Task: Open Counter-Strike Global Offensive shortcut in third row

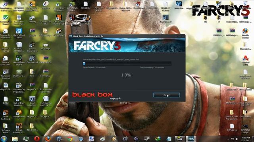Action: click(6, 33)
